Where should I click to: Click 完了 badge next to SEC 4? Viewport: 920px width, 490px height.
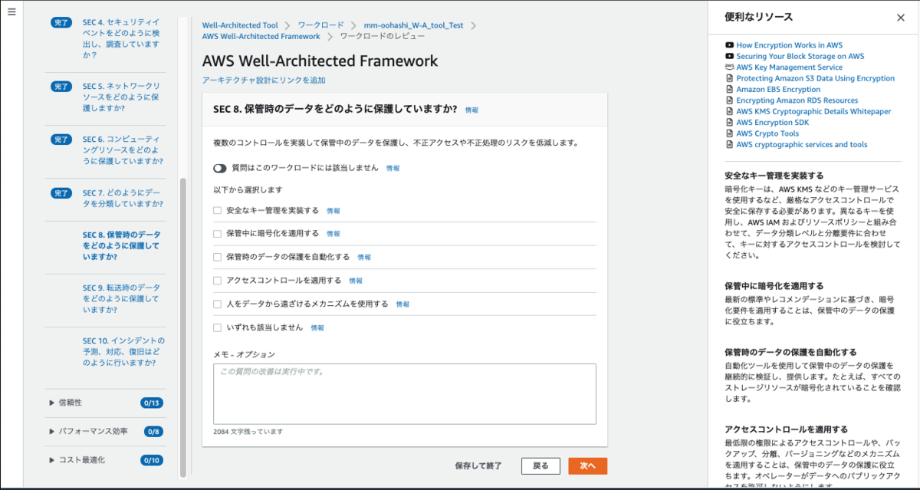[x=61, y=22]
